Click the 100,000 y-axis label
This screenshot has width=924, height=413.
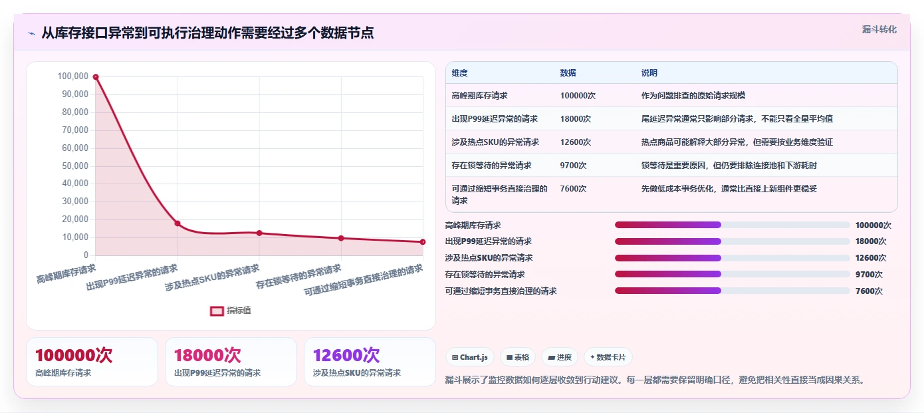point(73,76)
